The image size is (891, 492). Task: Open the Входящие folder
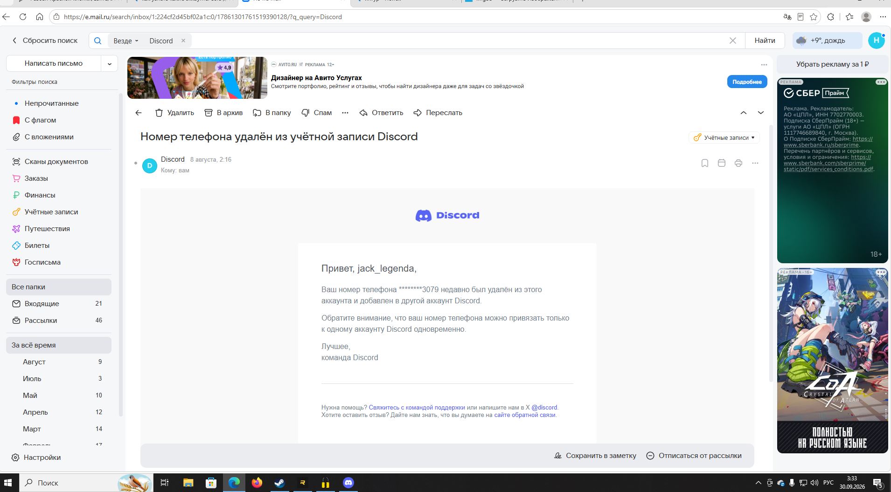pos(59,304)
